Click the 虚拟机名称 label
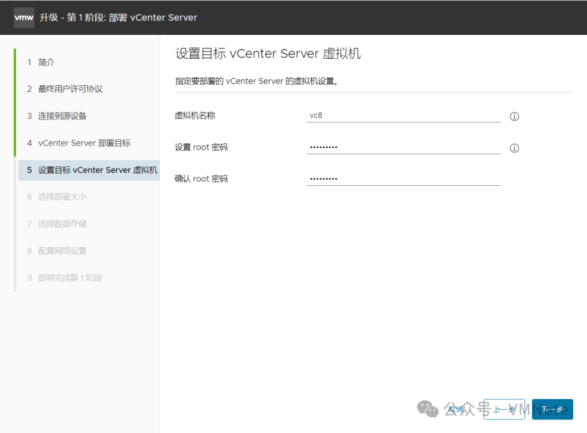Screen dimensions: 587x433 pyautogui.click(x=195, y=116)
